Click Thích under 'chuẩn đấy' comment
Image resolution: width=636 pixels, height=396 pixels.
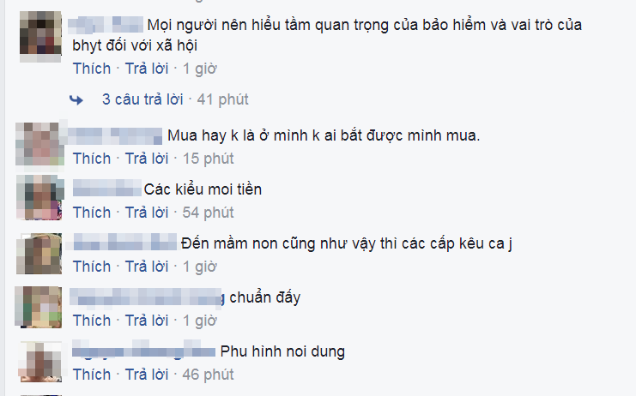[92, 321]
